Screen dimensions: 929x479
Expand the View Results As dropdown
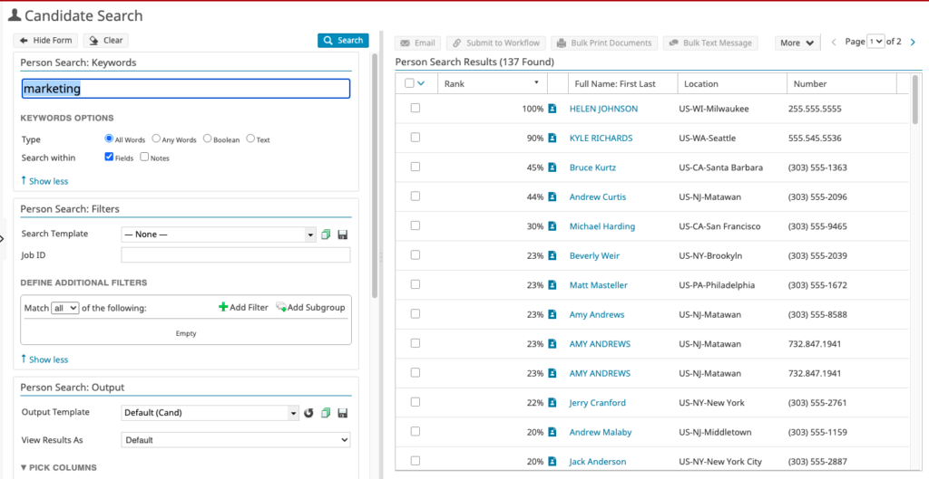click(x=235, y=440)
